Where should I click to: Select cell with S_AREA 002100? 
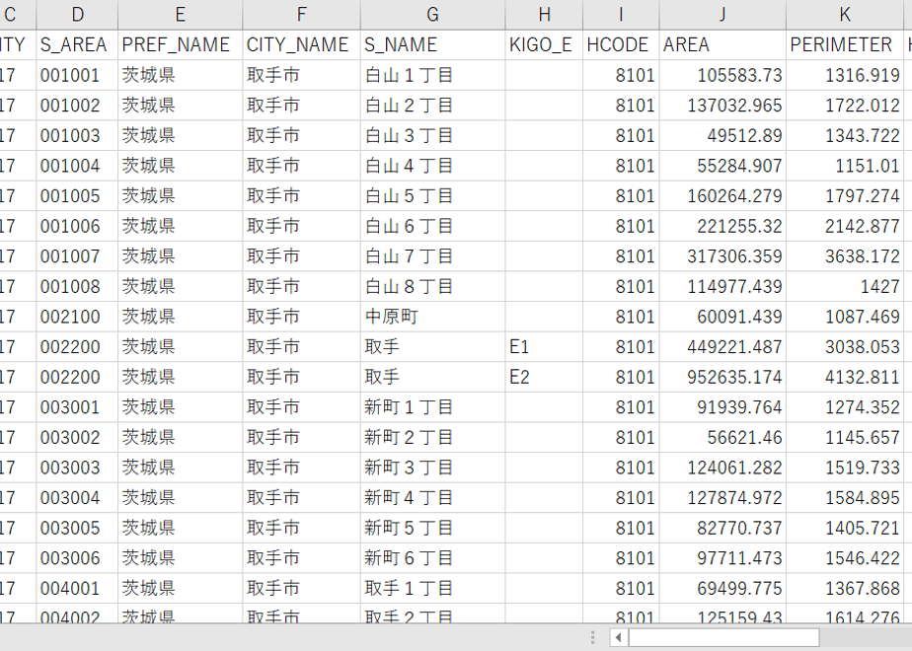[x=77, y=317]
